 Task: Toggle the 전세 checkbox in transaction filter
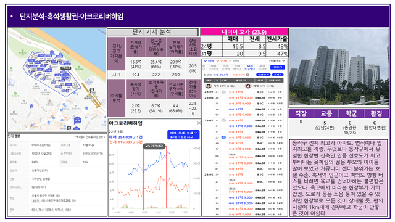coord(222,61)
